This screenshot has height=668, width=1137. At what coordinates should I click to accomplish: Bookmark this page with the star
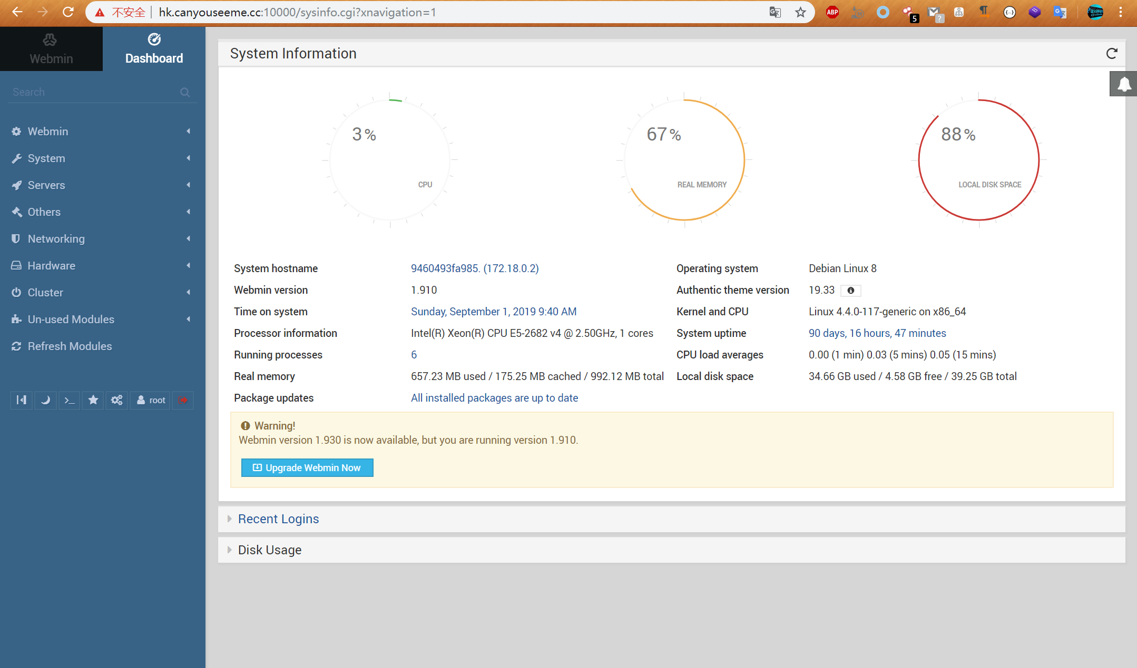tap(800, 12)
